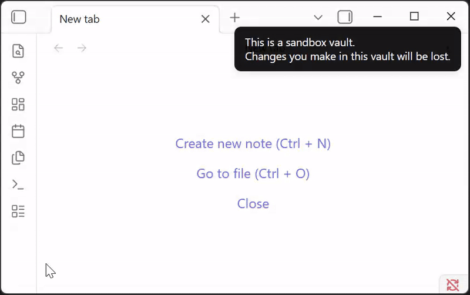This screenshot has width=470, height=295.
Task: Click the "Close" link in empty tab
Action: 253,203
